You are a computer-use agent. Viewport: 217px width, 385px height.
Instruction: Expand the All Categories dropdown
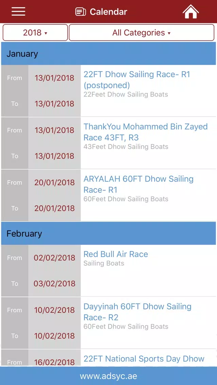coord(142,33)
